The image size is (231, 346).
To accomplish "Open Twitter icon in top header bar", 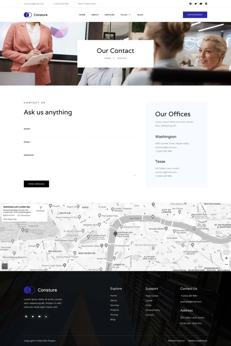I will [196, 4].
